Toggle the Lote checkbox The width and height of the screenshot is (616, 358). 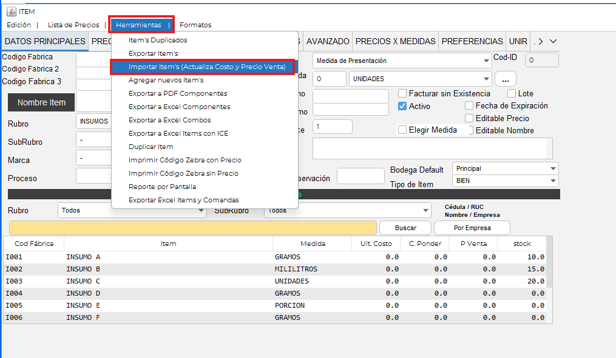512,94
